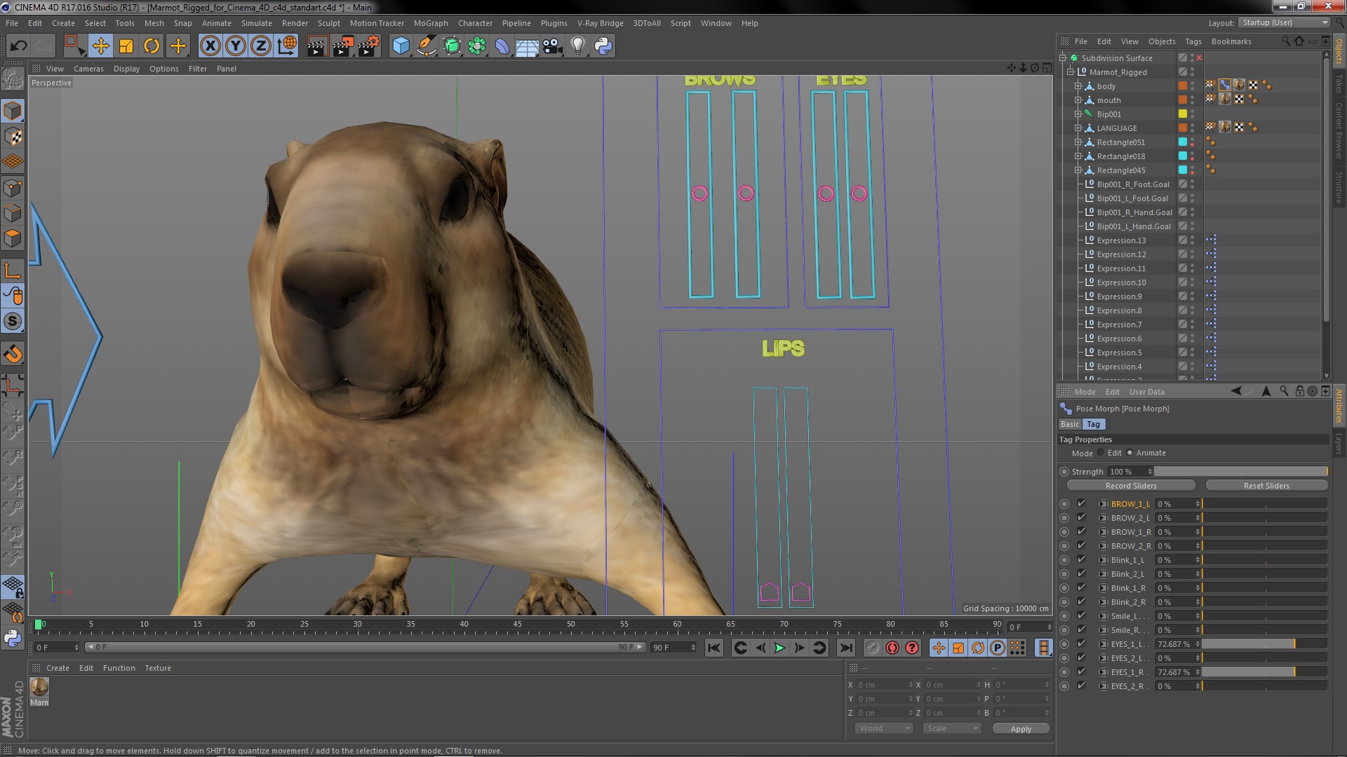The height and width of the screenshot is (757, 1347).
Task: Adjust the EYES_1_L morph slider
Action: click(x=1264, y=643)
